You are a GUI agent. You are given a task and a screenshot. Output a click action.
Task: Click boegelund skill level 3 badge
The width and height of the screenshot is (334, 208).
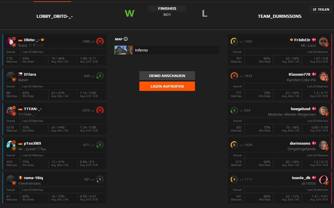tap(234, 110)
